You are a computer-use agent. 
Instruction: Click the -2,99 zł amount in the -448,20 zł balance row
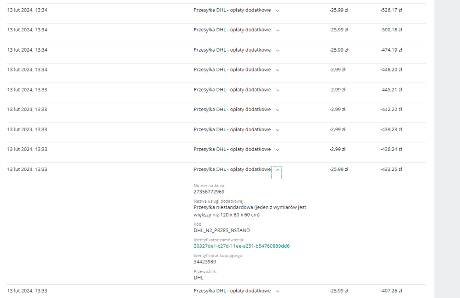(x=338, y=70)
